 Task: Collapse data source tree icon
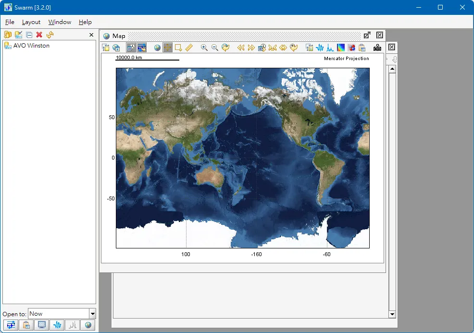pos(29,35)
